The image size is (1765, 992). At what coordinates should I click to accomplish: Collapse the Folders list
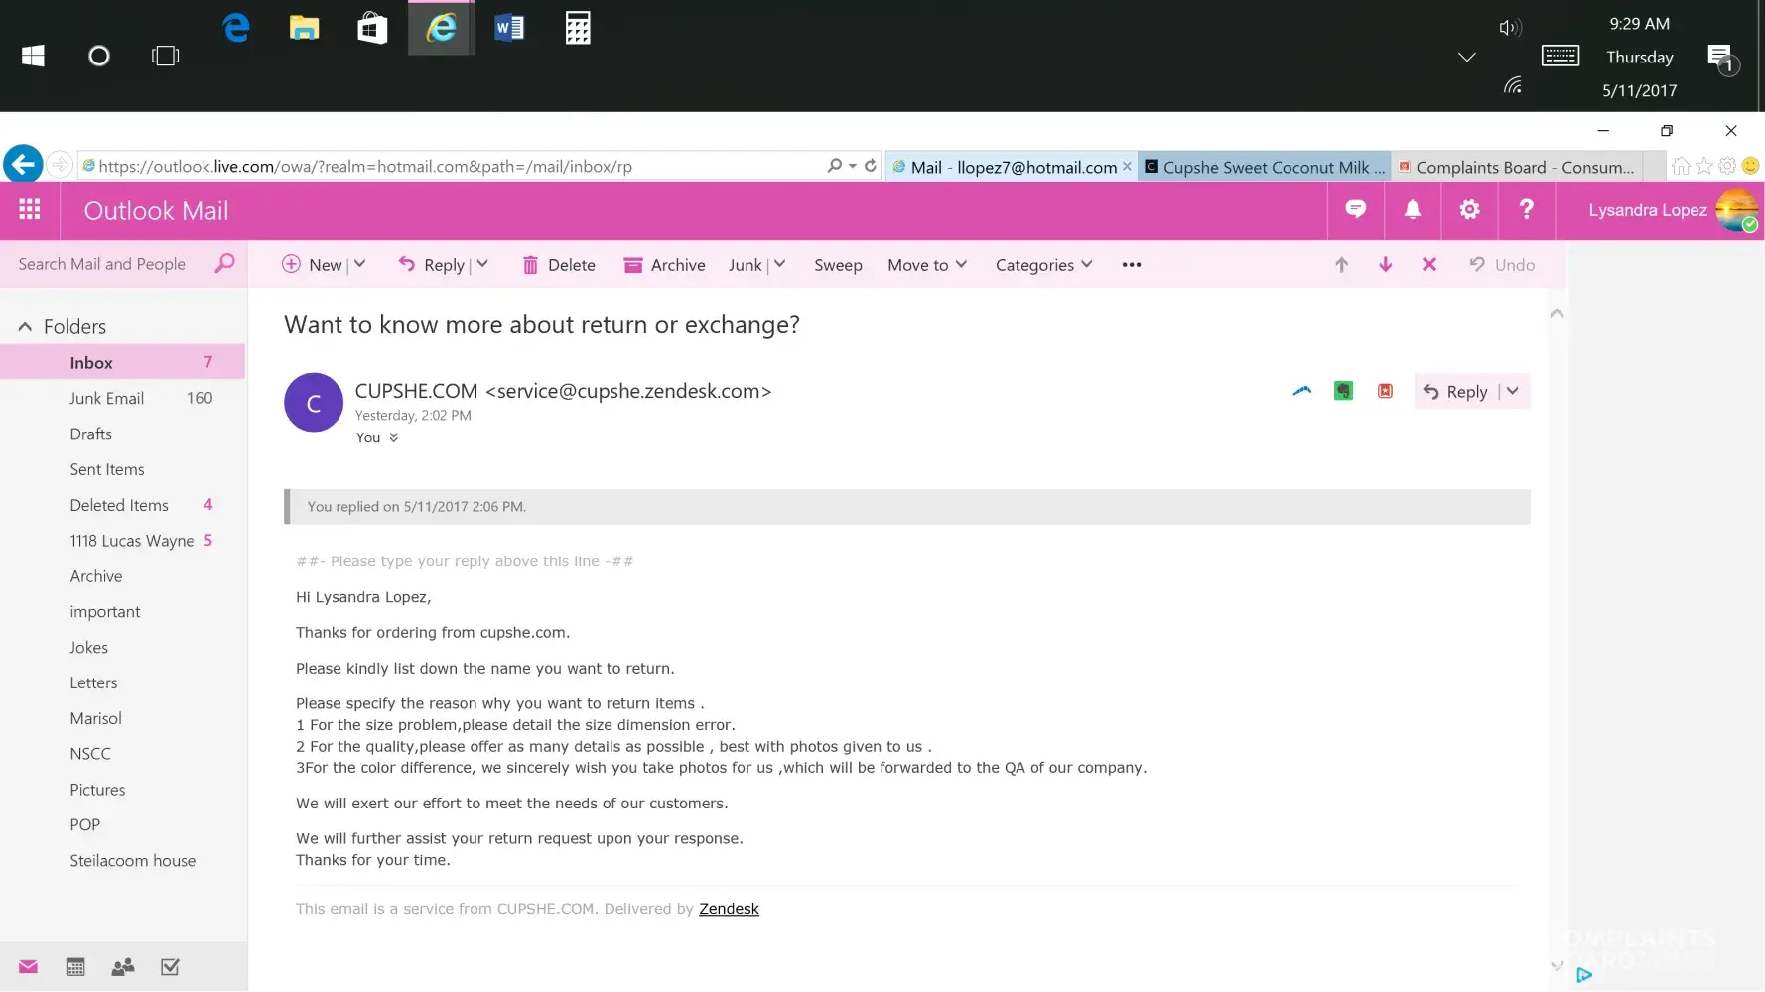(25, 327)
